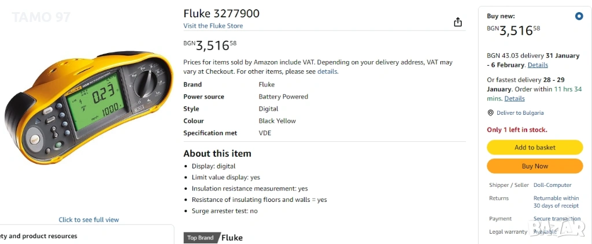Click the Fluke 3277900 product title
This screenshot has height=244, width=592.
tap(221, 13)
